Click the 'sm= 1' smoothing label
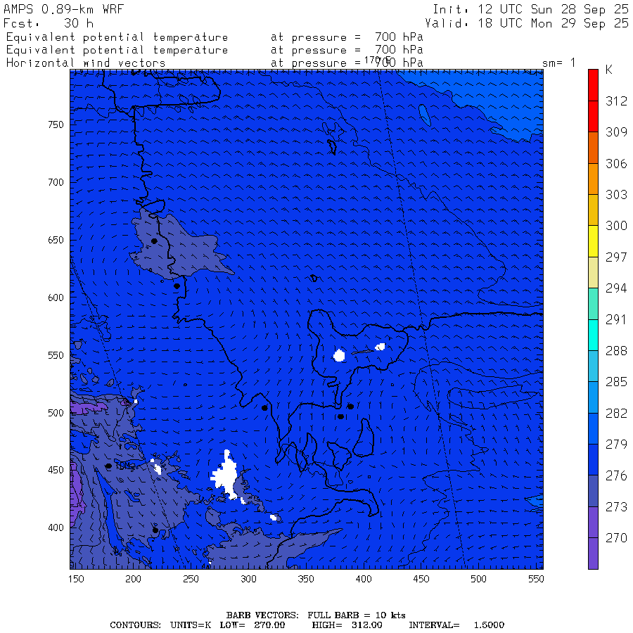The image size is (633, 633). coord(558,63)
